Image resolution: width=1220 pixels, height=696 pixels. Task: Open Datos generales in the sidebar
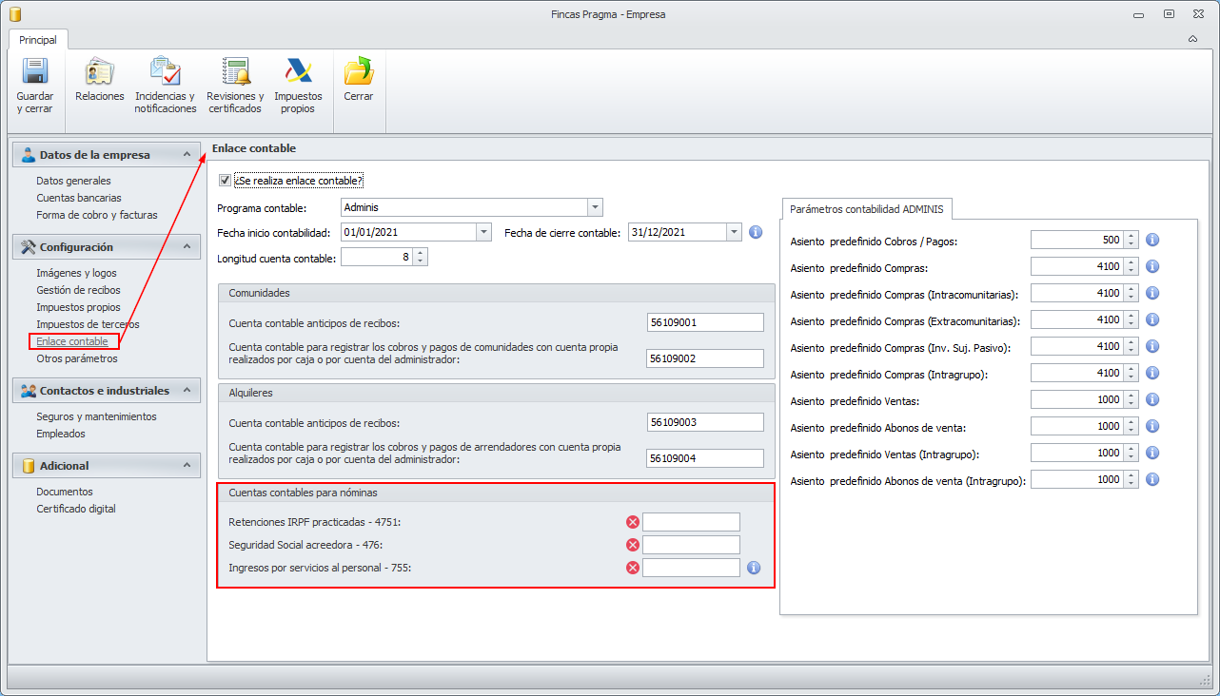coord(73,181)
